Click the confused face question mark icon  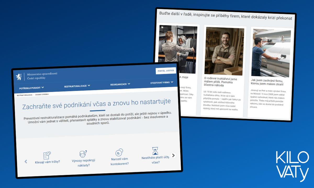tap(83, 154)
